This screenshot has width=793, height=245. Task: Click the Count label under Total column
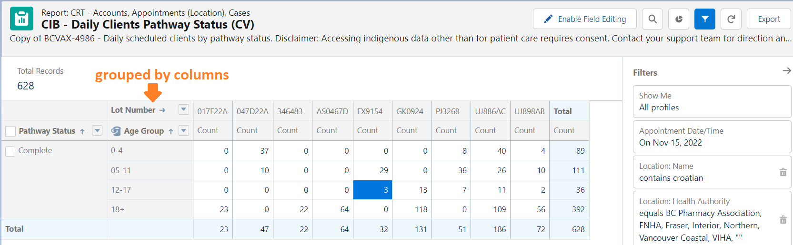pyautogui.click(x=564, y=130)
